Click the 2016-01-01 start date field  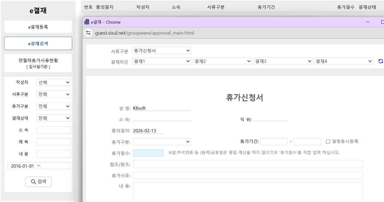pos(22,166)
